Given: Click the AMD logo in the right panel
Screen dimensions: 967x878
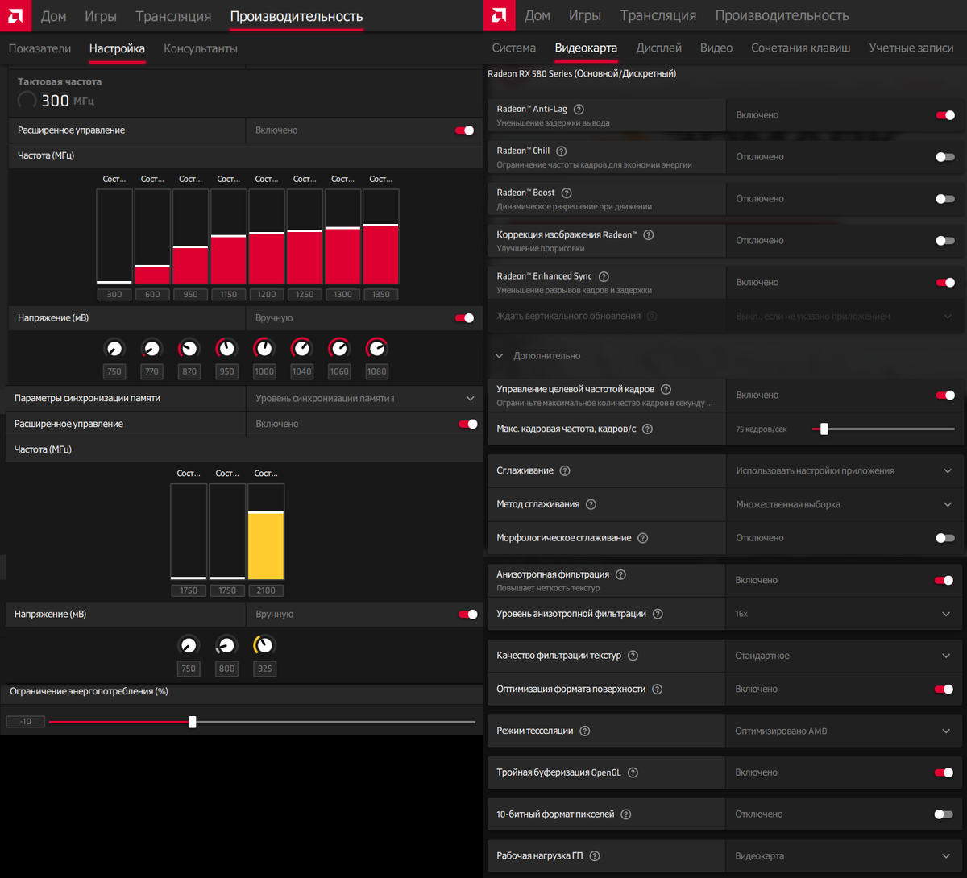Looking at the screenshot, I should coord(500,15).
